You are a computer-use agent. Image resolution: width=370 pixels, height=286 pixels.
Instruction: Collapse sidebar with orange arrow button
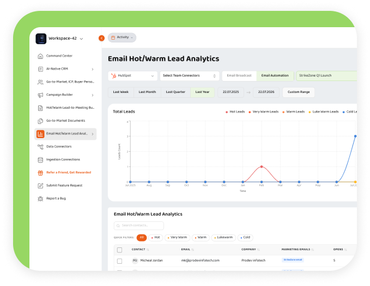(101, 38)
